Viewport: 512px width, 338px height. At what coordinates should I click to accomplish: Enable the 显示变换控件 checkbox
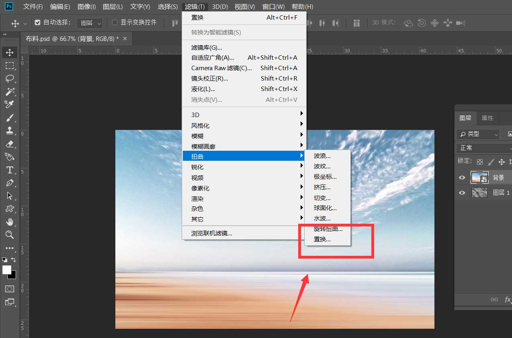(115, 22)
